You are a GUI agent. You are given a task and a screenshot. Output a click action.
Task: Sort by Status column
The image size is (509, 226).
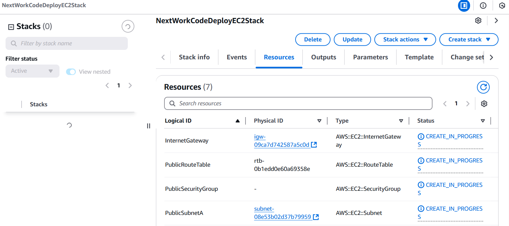pyautogui.click(x=483, y=121)
